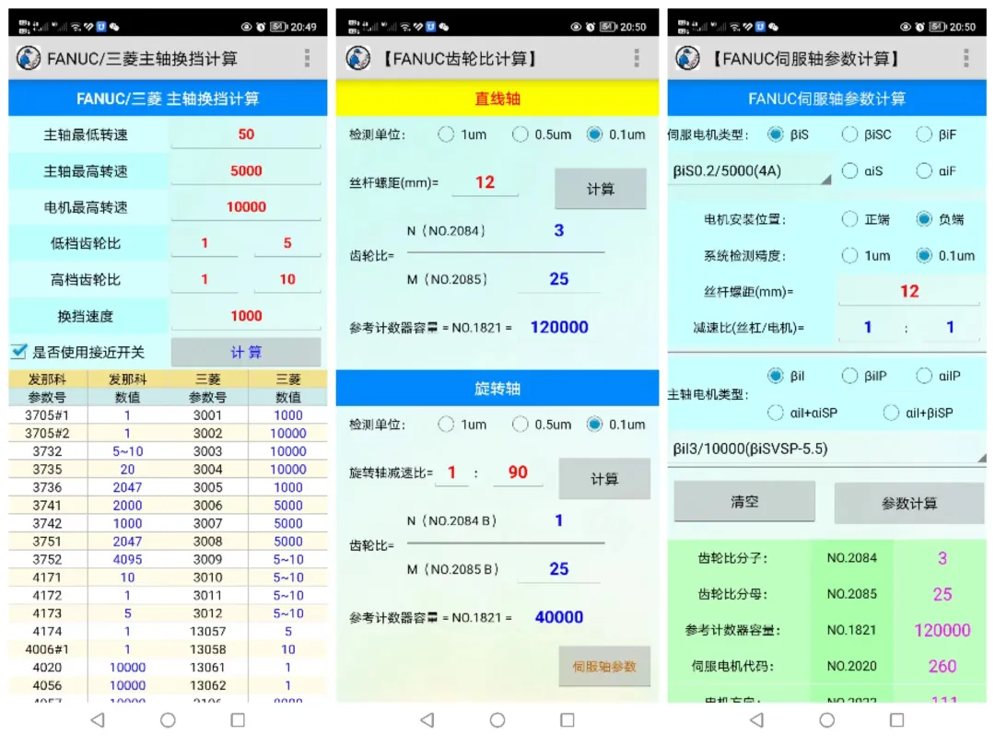Screen dimensions: 995x746
Task: Tap NO.2084 gear ratio numerator result row
Action: tap(826, 558)
